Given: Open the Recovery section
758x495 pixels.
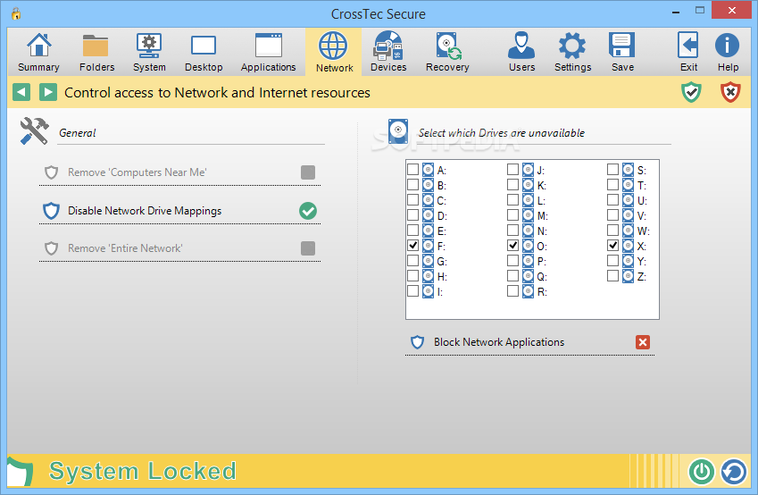Looking at the screenshot, I should 447,52.
